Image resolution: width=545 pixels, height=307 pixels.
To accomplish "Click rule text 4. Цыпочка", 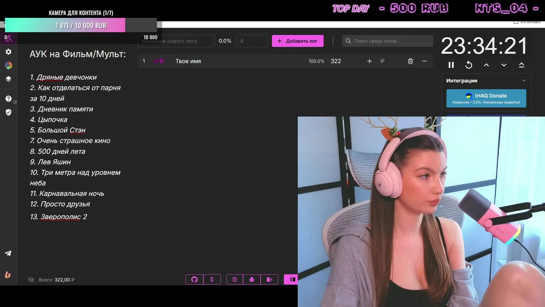I will 49,119.
